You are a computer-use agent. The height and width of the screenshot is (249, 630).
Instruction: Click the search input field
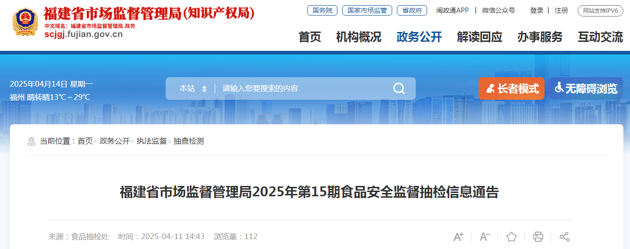(x=302, y=88)
